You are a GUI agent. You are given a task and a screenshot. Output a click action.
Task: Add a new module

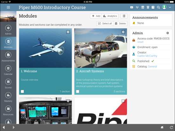[x=96, y=16]
